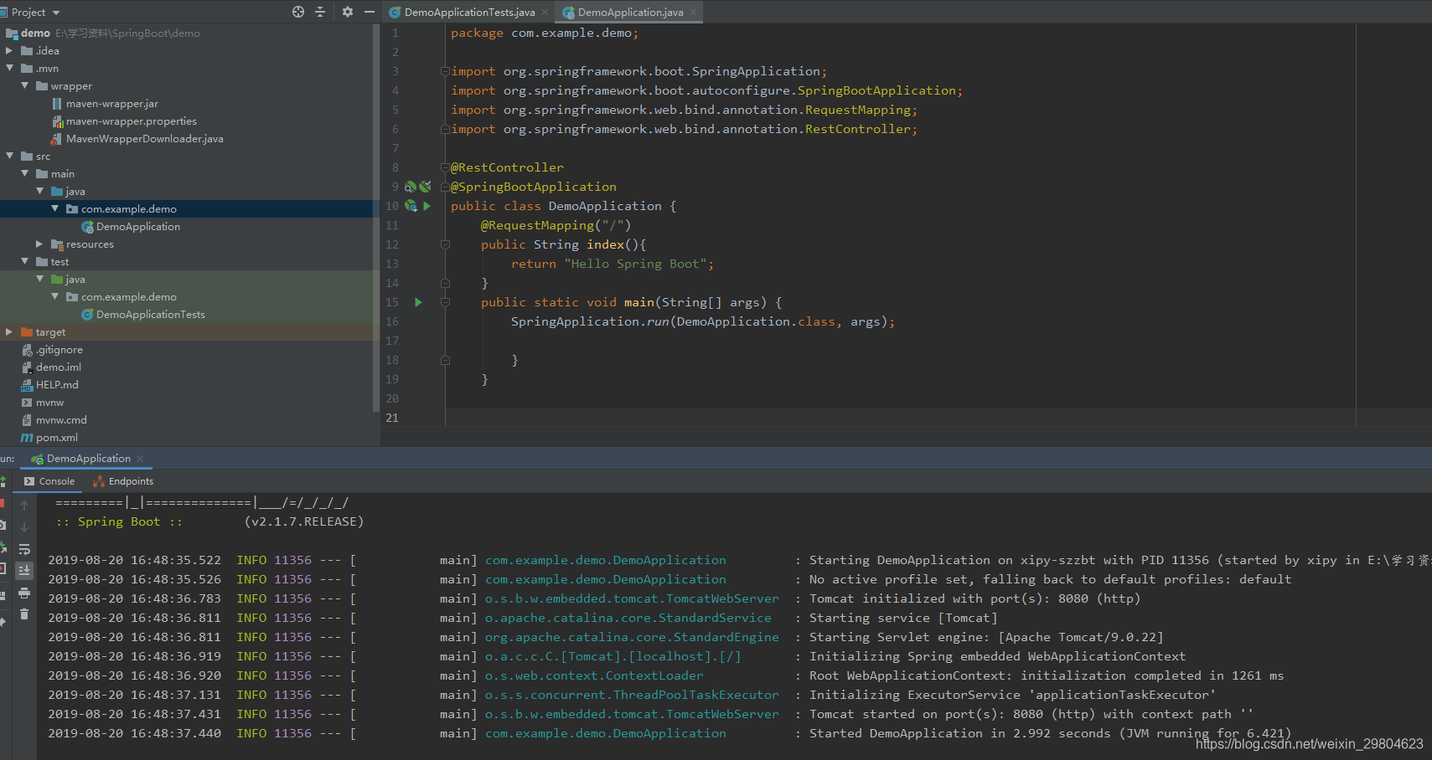Screen dimensions: 1432x760
Task: Open the Endpoints tab
Action: pyautogui.click(x=123, y=481)
